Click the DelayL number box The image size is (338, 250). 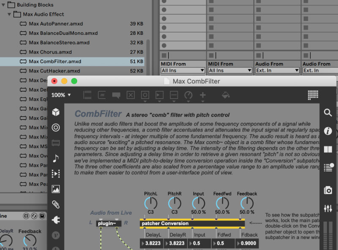152,243
